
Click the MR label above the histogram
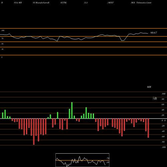pyautogui.click(x=149, y=87)
